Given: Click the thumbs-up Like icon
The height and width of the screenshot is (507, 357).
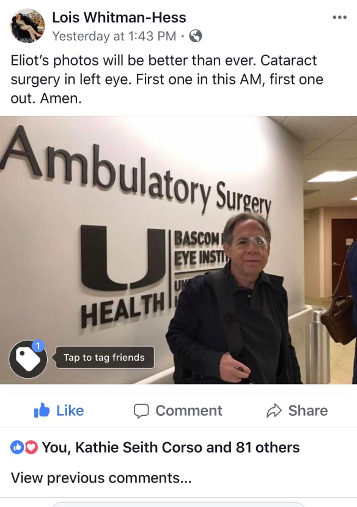Looking at the screenshot, I should [42, 410].
